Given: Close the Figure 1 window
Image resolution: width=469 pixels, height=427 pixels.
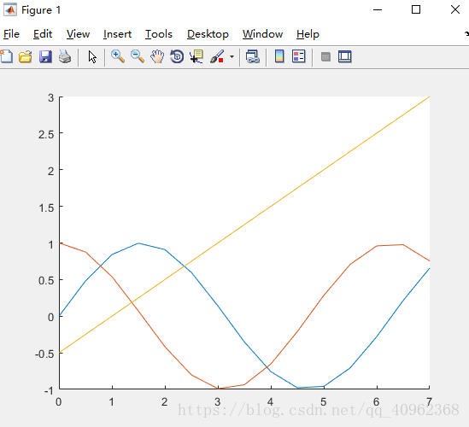Looking at the screenshot, I should click(455, 10).
